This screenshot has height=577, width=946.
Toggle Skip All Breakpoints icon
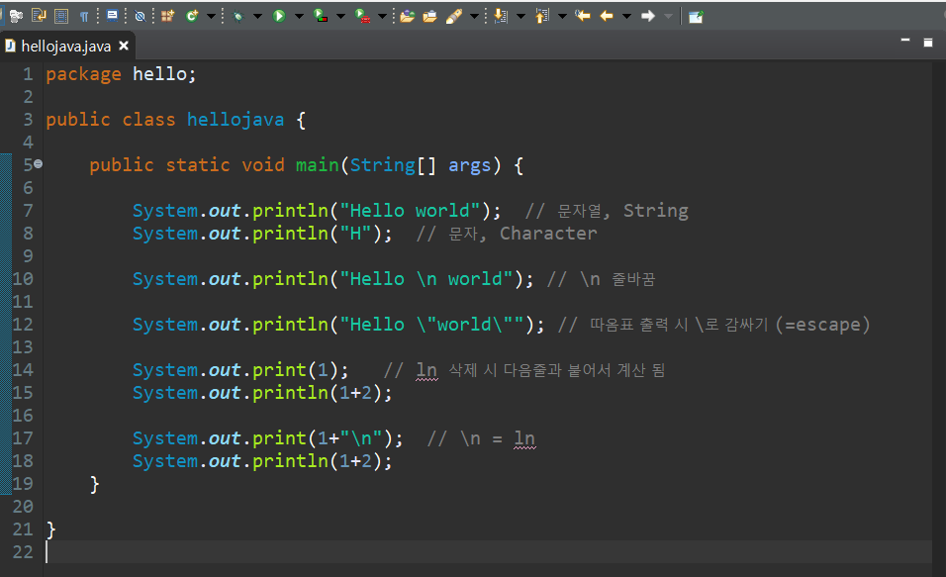pos(140,16)
